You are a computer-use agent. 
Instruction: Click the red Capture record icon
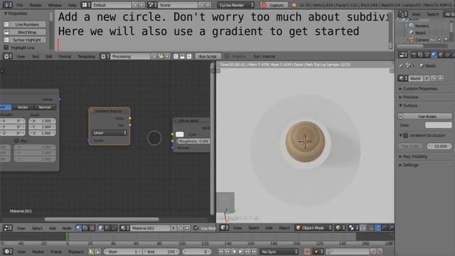tap(264, 5)
